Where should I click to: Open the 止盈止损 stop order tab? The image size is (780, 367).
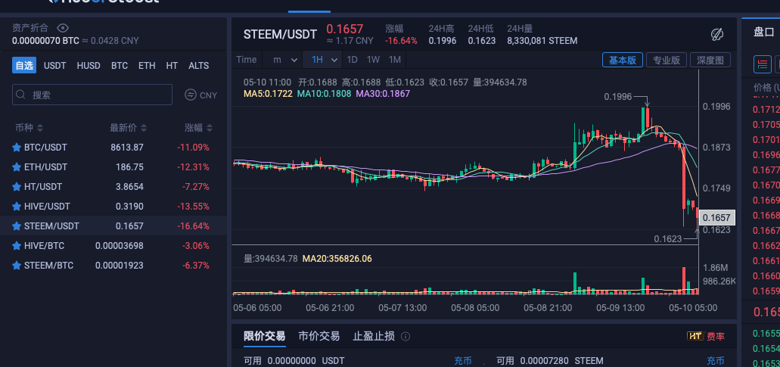pos(374,336)
